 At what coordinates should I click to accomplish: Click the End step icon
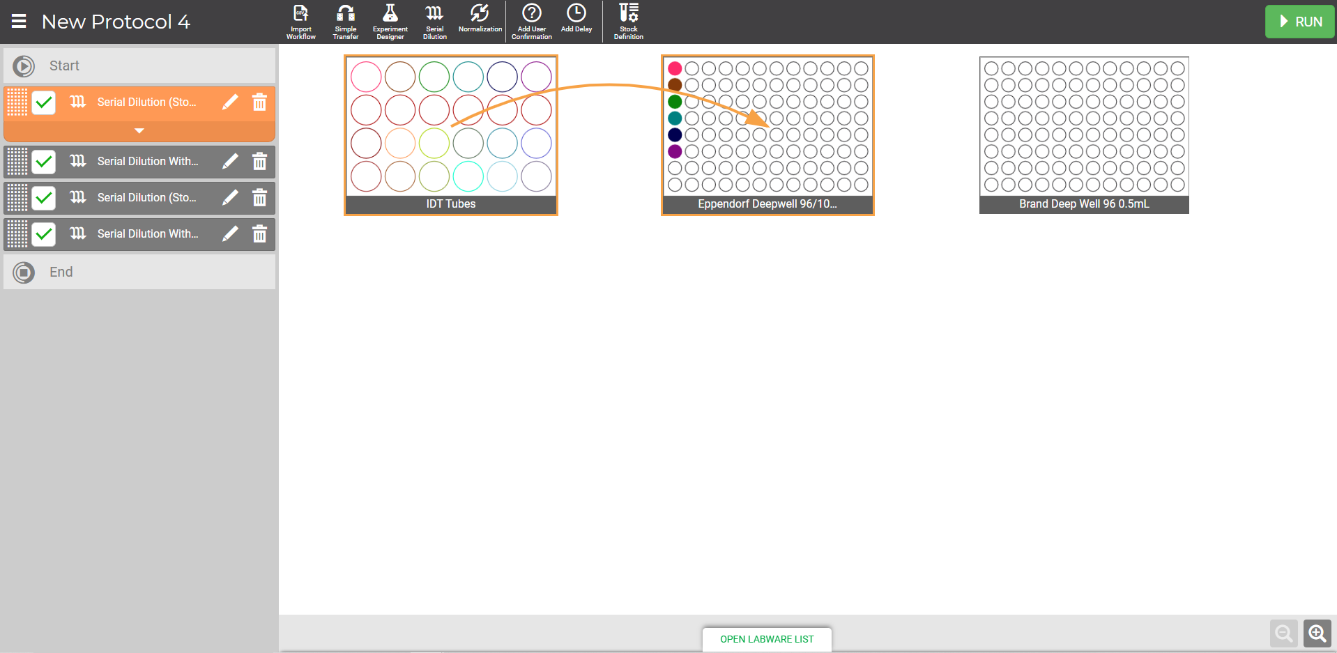pos(24,272)
